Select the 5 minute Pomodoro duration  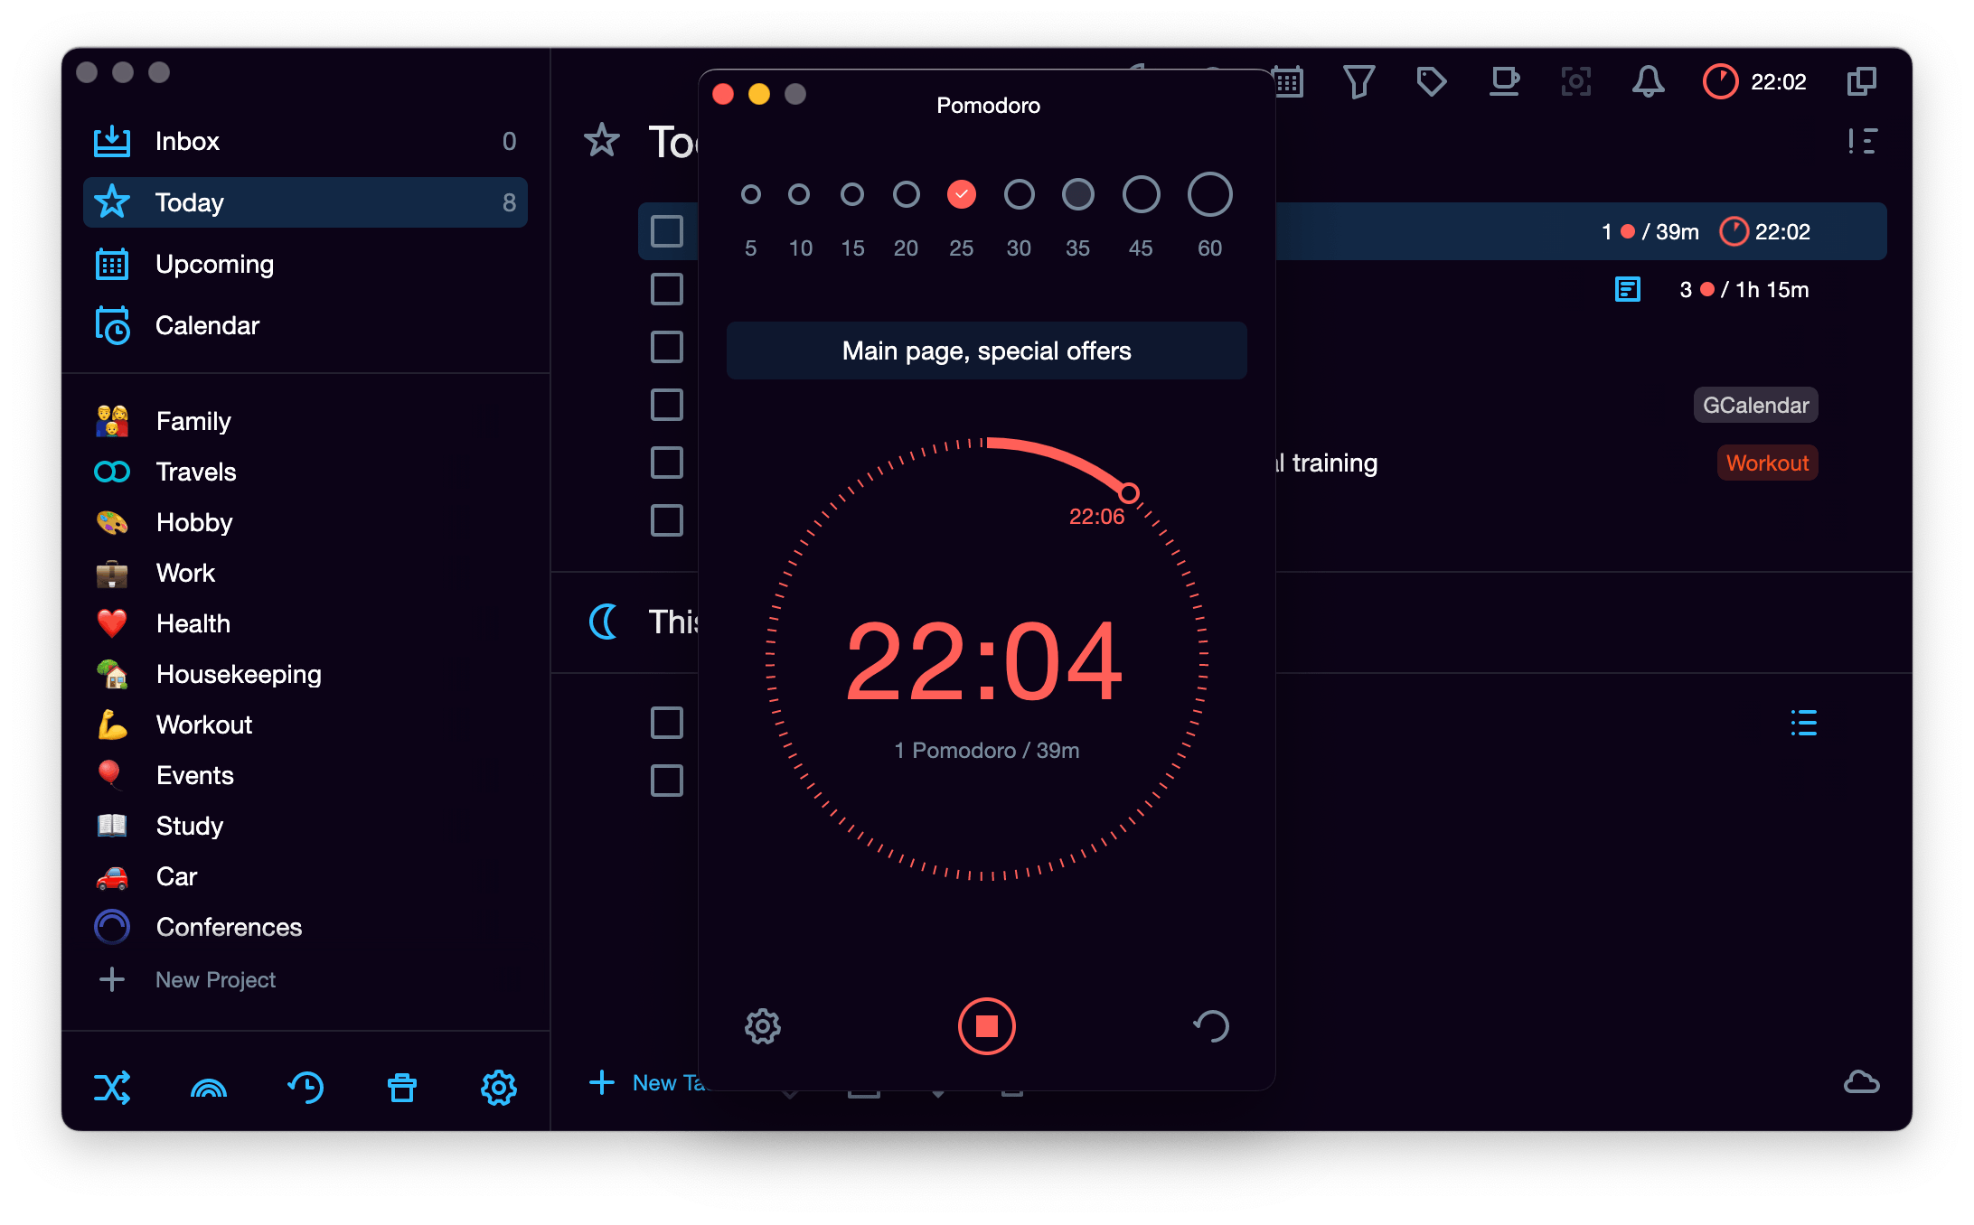coord(750,194)
